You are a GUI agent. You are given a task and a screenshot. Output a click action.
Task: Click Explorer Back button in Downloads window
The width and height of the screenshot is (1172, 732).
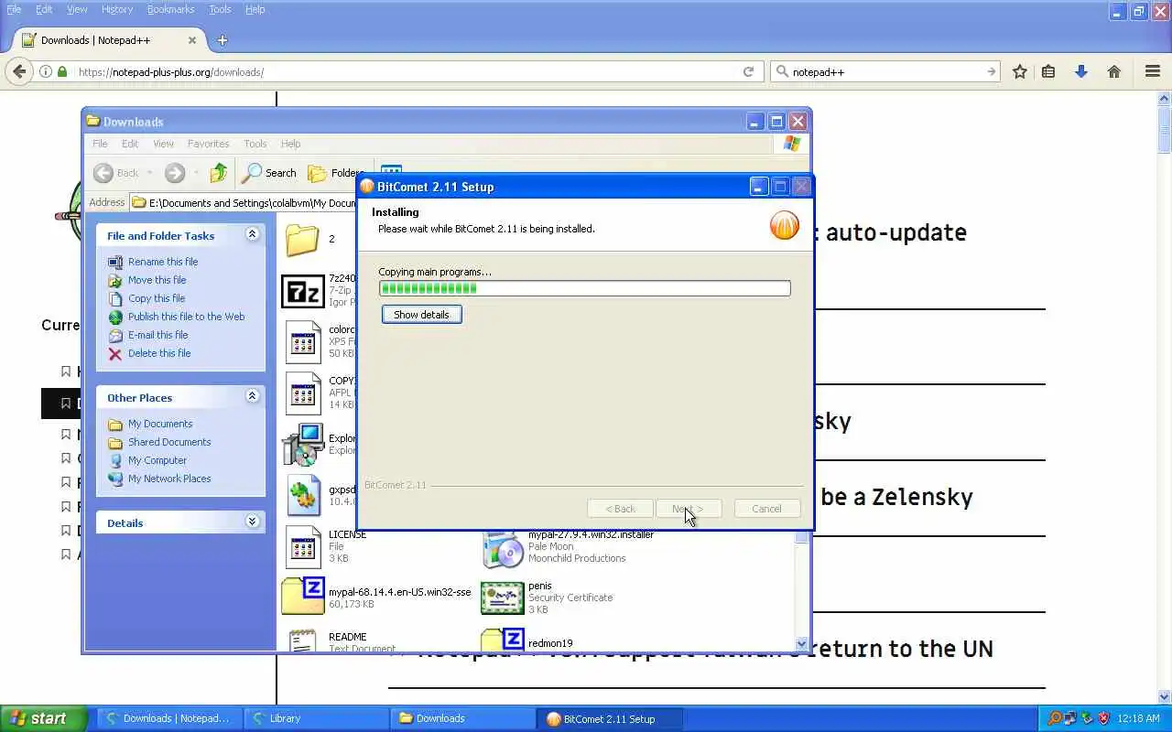click(117, 173)
